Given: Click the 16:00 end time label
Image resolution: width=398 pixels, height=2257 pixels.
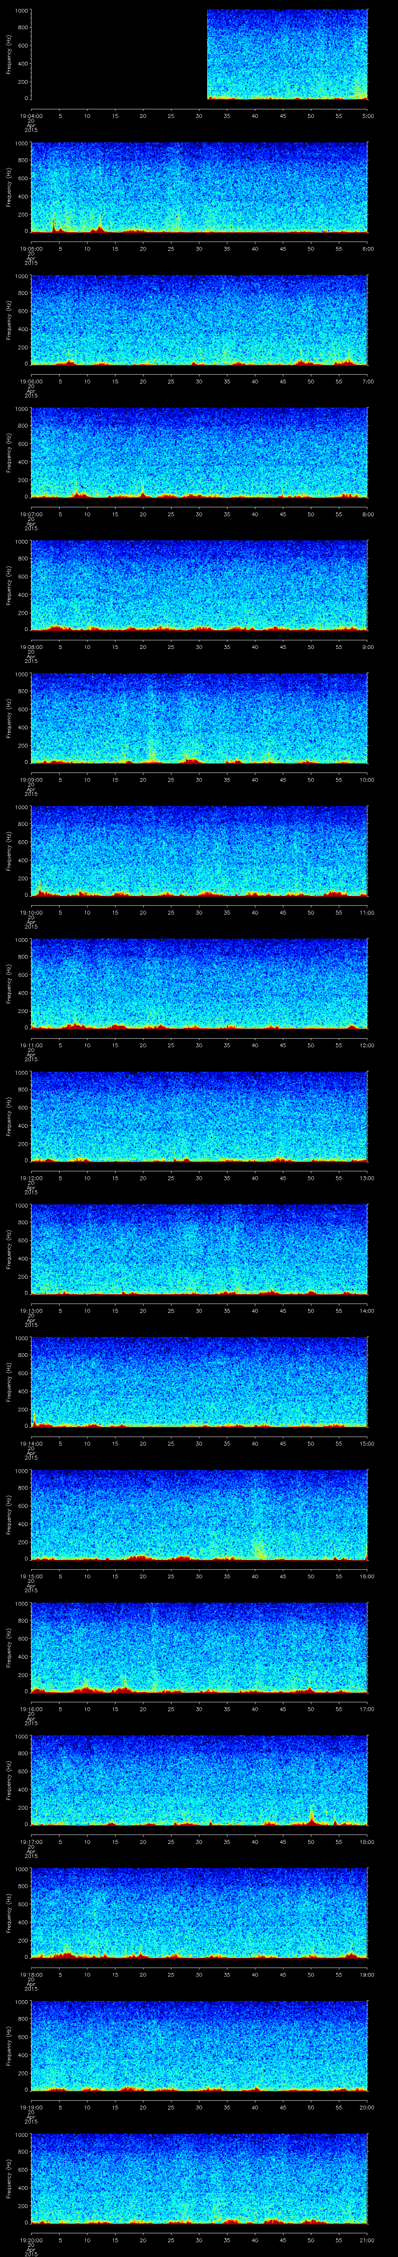Looking at the screenshot, I should (367, 1576).
